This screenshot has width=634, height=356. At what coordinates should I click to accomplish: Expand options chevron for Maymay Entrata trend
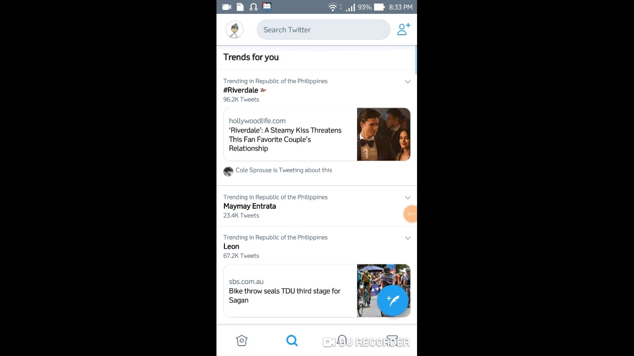pyautogui.click(x=408, y=198)
